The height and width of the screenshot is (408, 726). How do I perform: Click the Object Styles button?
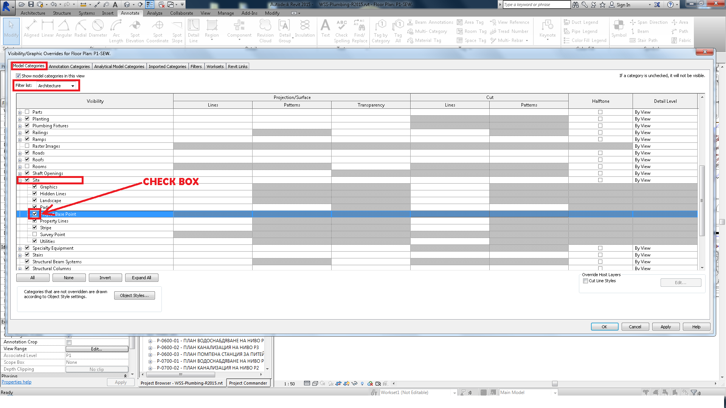pos(134,295)
